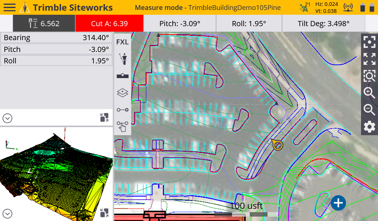Select the Roll: 1.95° info bar field
The image size is (378, 221).
pyautogui.click(x=249, y=23)
